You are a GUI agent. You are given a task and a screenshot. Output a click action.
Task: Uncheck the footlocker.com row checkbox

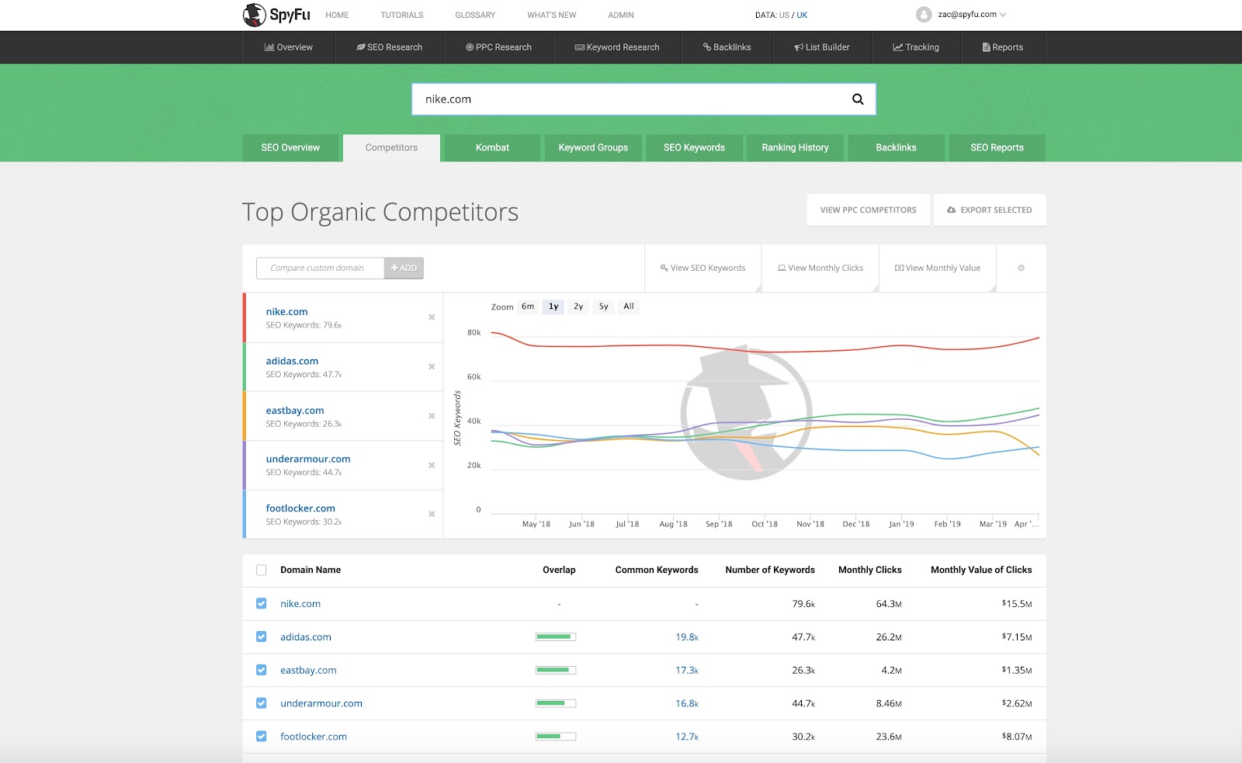tap(262, 737)
